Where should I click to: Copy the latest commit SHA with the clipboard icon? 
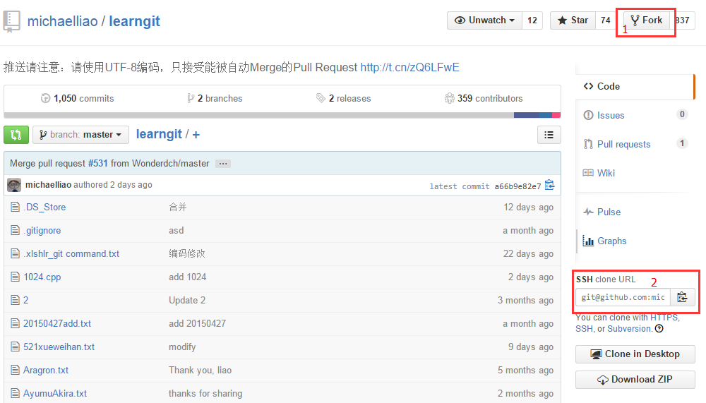(x=550, y=185)
